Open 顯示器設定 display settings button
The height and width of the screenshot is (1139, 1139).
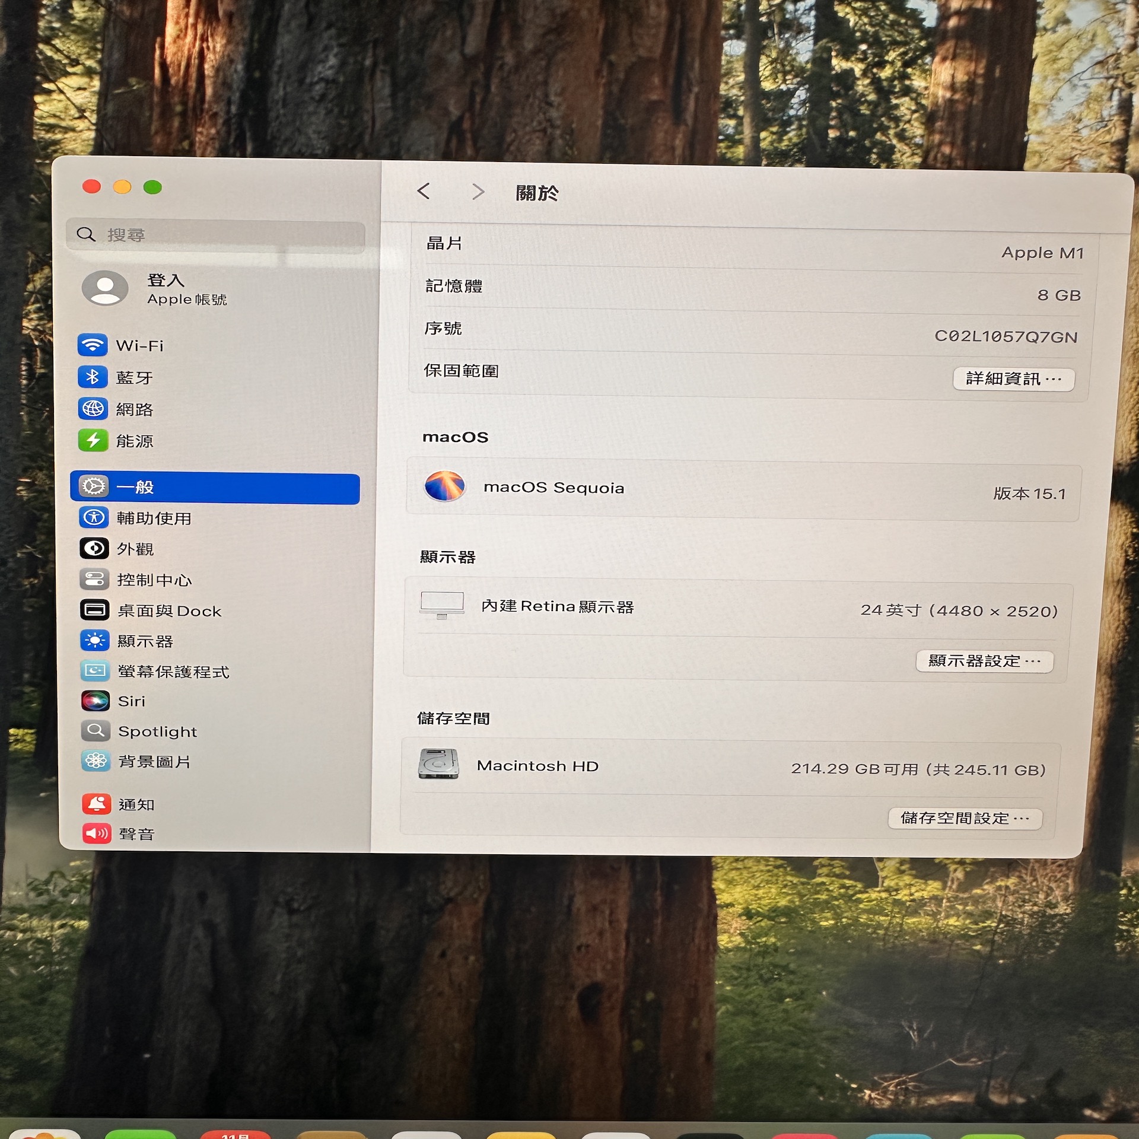pyautogui.click(x=985, y=661)
